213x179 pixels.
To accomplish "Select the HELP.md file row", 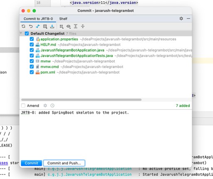I will coord(106,45).
